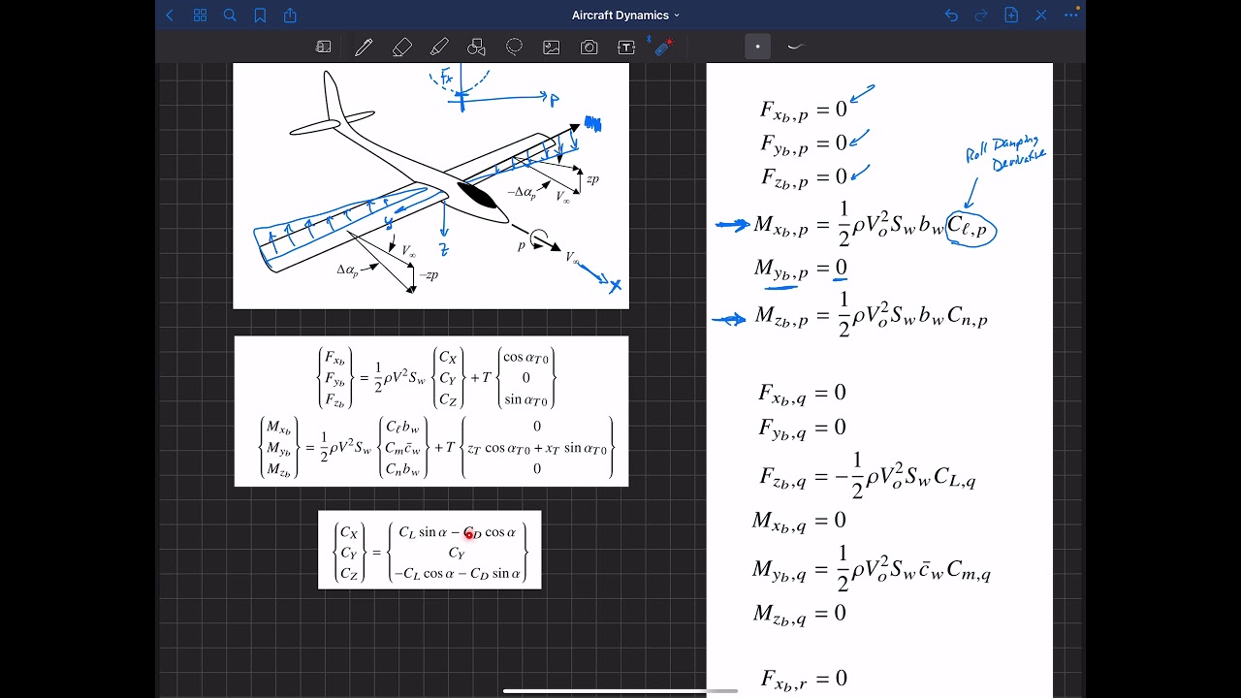
Task: Expand the Aircraft Dynamics title dropdown
Action: pyautogui.click(x=625, y=16)
